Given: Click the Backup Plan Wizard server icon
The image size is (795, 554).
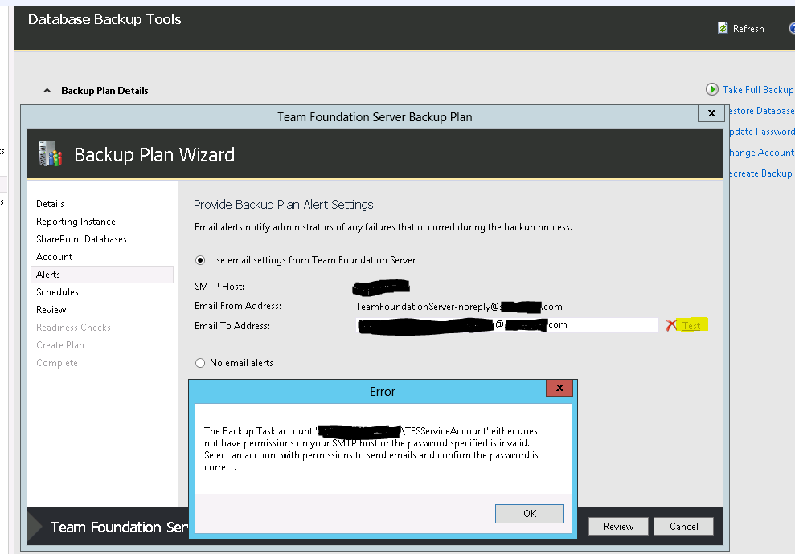Looking at the screenshot, I should coord(50,154).
